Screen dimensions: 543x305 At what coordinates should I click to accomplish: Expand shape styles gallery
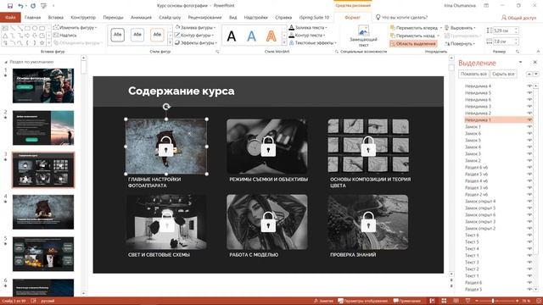point(170,42)
